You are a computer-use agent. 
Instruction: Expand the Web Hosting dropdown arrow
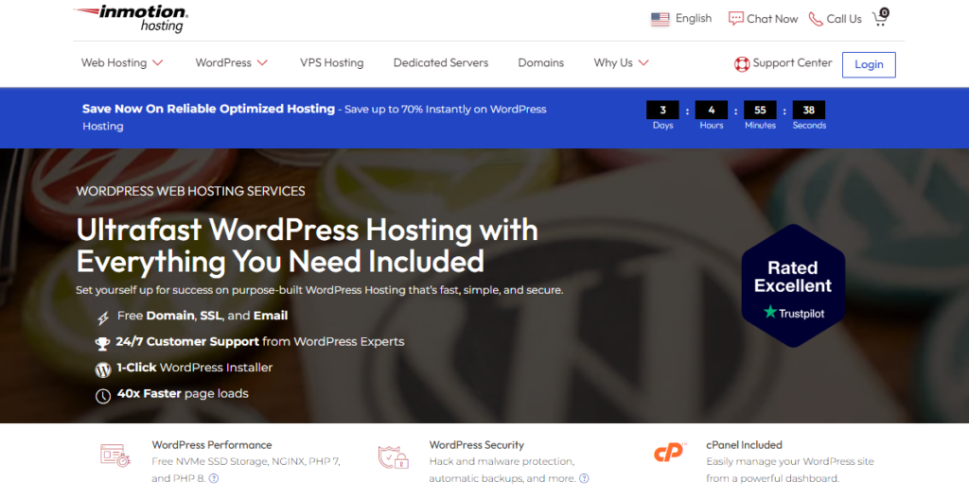click(158, 63)
